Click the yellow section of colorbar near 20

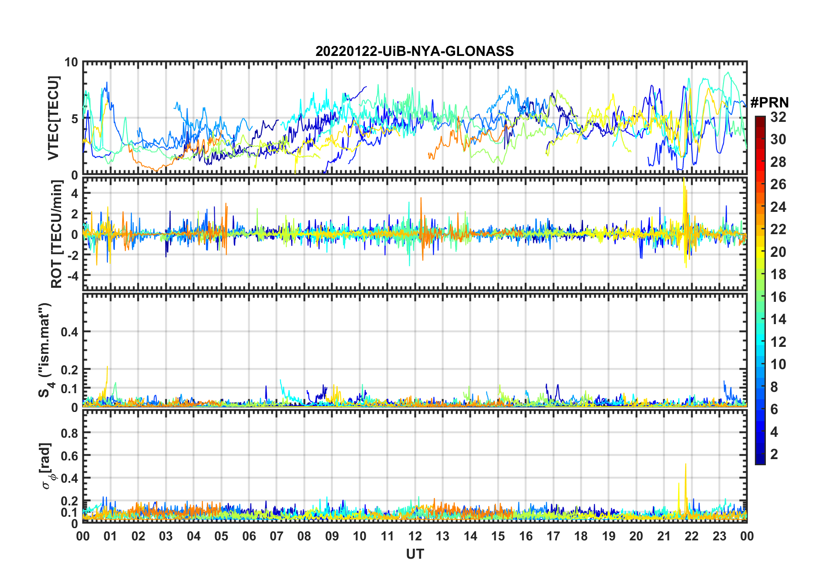760,252
